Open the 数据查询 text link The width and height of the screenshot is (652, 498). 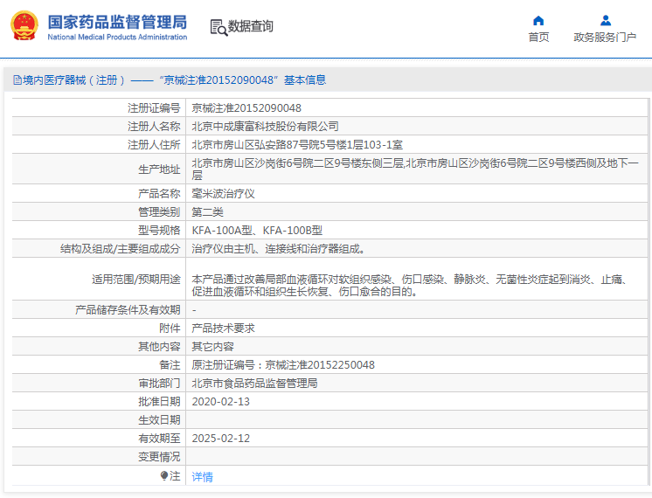[x=250, y=26]
